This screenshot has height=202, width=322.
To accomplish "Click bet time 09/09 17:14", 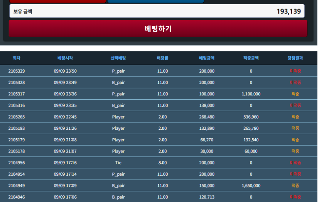I will (x=65, y=174).
